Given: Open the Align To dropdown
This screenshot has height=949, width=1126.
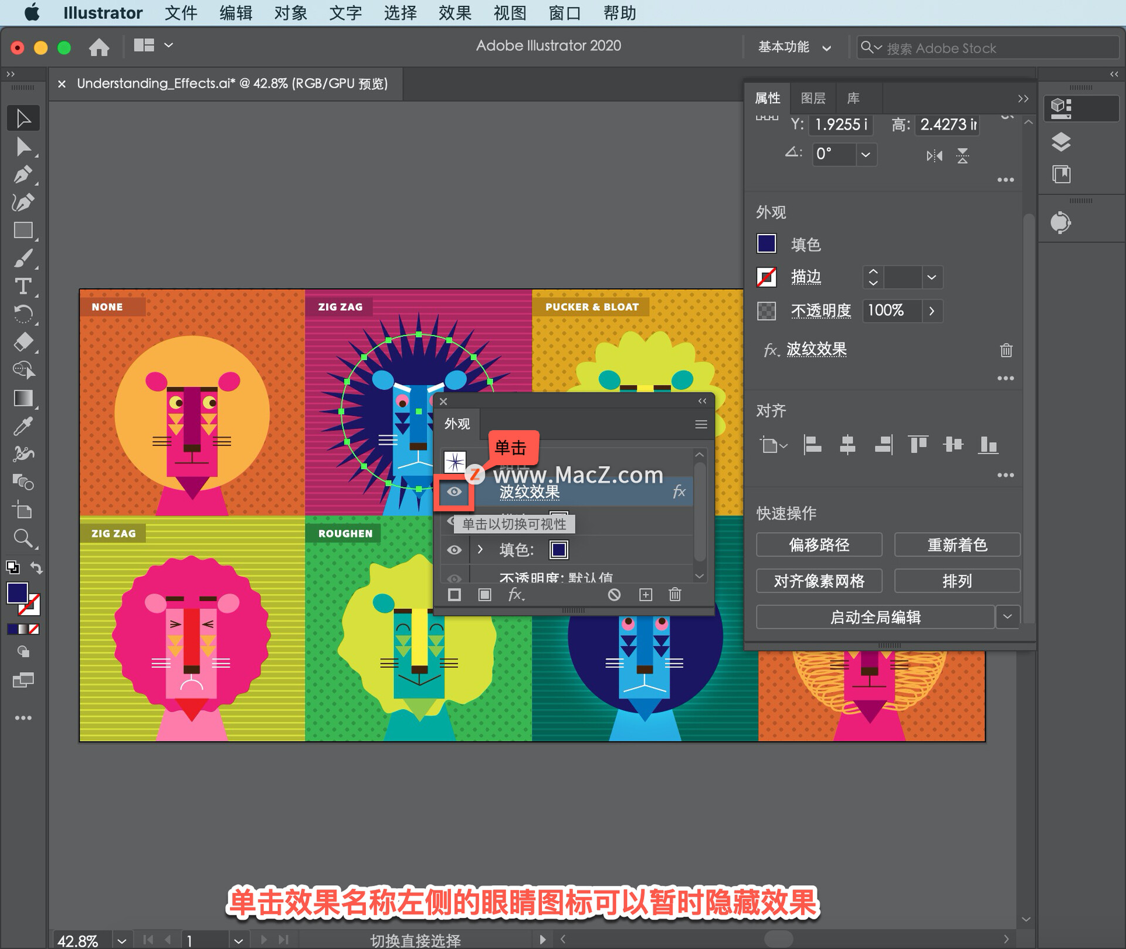Looking at the screenshot, I should click(774, 445).
